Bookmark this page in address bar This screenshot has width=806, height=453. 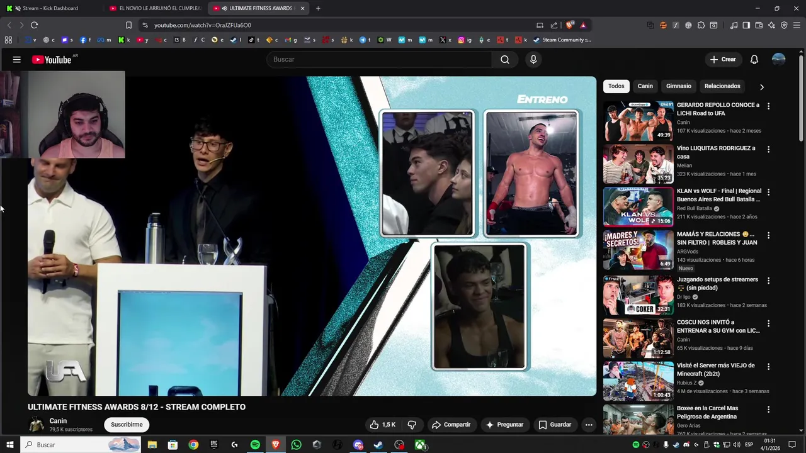128,25
